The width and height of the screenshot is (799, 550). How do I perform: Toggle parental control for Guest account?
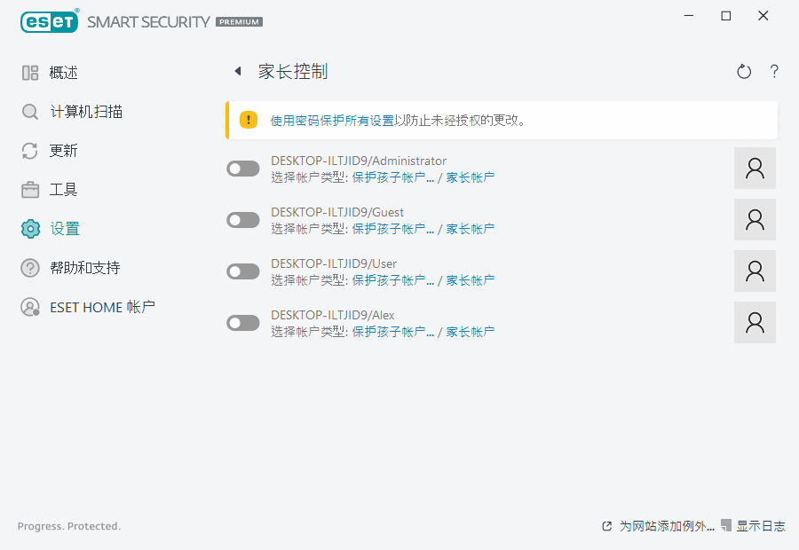pos(243,220)
